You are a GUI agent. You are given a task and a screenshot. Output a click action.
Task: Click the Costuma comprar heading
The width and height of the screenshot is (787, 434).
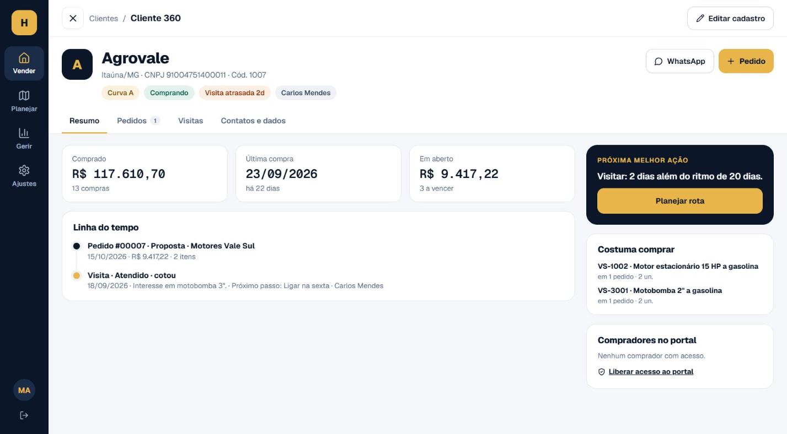click(636, 249)
